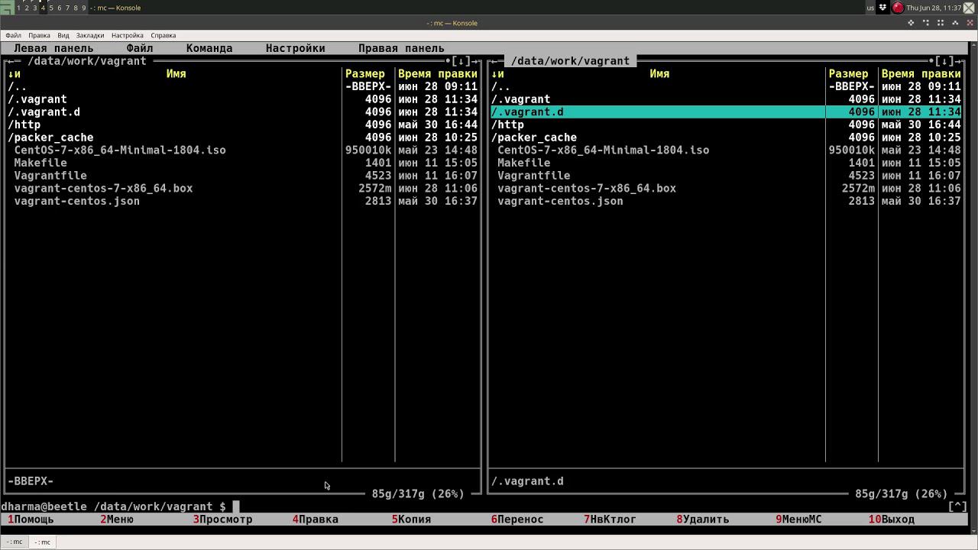Click the 3 Просмотр function key
Viewport: 978px width, 550px height.
coord(222,519)
